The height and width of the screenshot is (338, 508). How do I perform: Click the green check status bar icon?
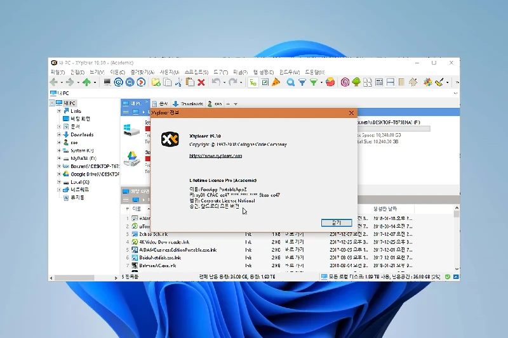point(448,277)
